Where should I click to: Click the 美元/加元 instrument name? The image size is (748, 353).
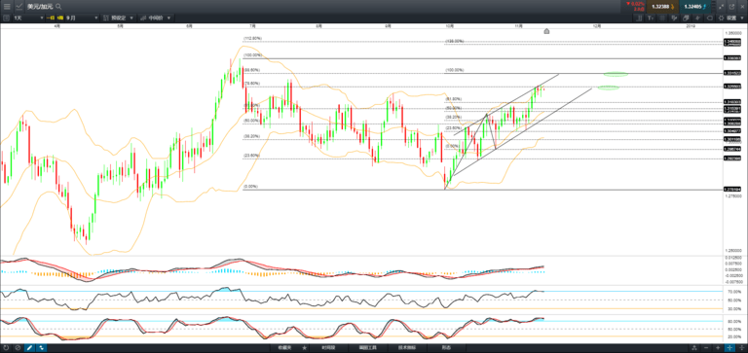click(40, 7)
